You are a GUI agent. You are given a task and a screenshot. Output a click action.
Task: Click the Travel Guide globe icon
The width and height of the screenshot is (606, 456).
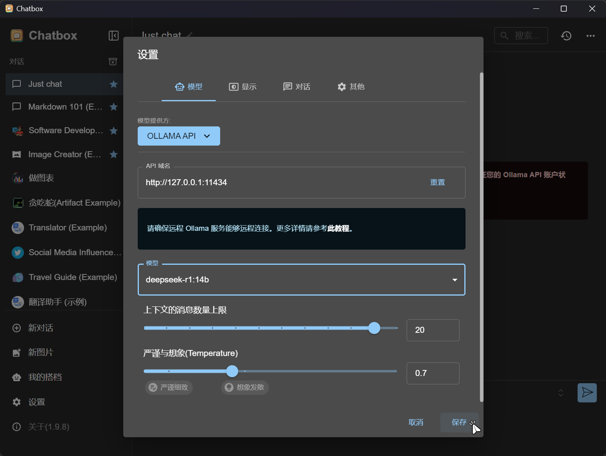coord(18,277)
